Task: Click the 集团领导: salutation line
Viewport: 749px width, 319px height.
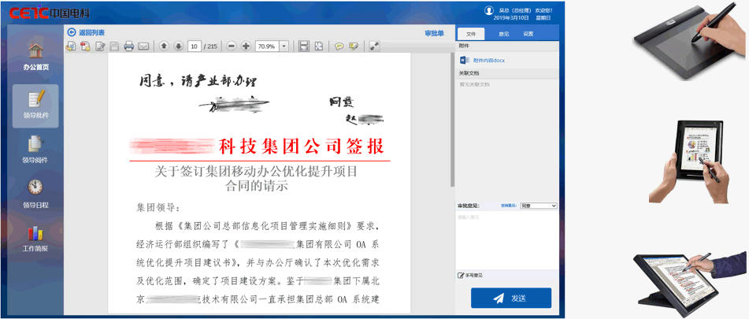Action: pos(158,208)
